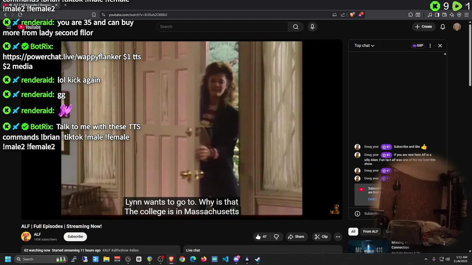
Task: Open Visual Studio Code from the taskbar
Action: (225, 259)
